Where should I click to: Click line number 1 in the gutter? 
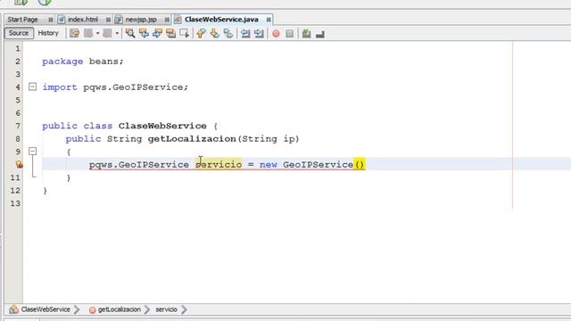point(18,48)
